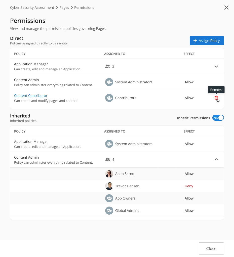Click Trevor Hansen's avatar
The height and width of the screenshot is (257, 234).
pyautogui.click(x=109, y=186)
